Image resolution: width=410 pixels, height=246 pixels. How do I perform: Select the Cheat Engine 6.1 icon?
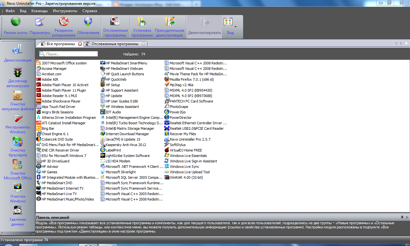tap(39, 134)
